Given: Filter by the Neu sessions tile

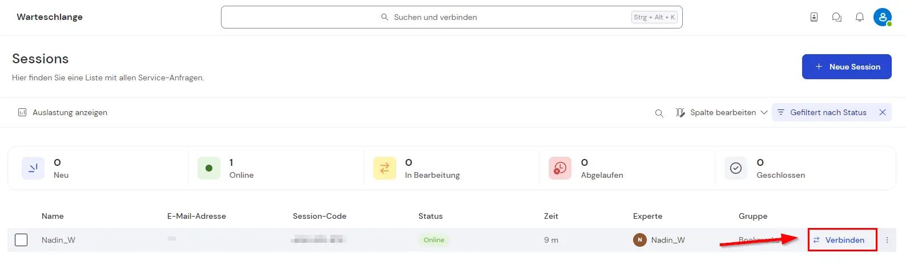Looking at the screenshot, I should pyautogui.click(x=98, y=169).
